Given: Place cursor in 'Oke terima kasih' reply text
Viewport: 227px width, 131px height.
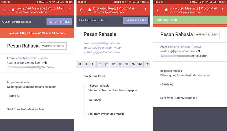Looking at the screenshot, I should coord(94,76).
